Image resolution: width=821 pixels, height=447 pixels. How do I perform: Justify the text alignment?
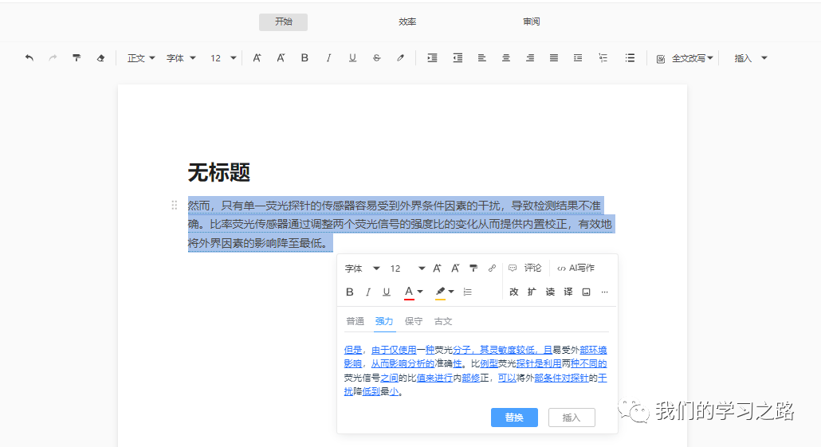(553, 58)
